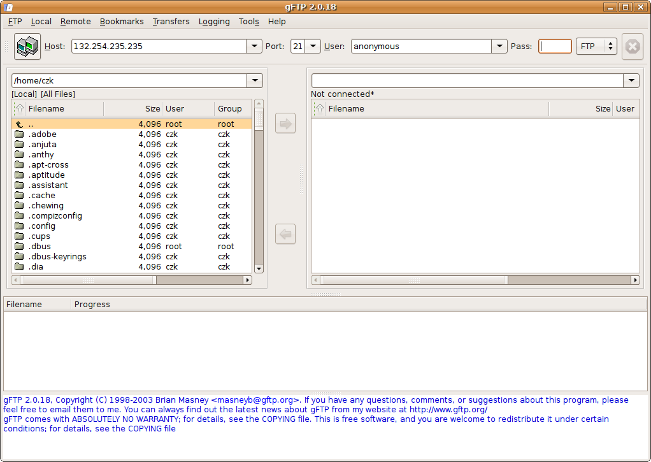Click the remote path text field

pos(468,80)
